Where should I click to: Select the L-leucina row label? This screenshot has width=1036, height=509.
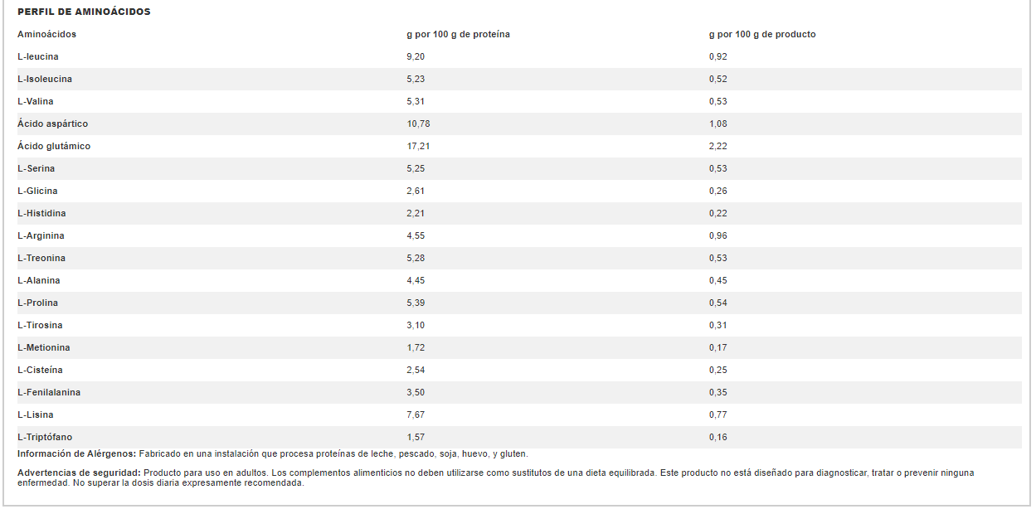tap(38, 56)
